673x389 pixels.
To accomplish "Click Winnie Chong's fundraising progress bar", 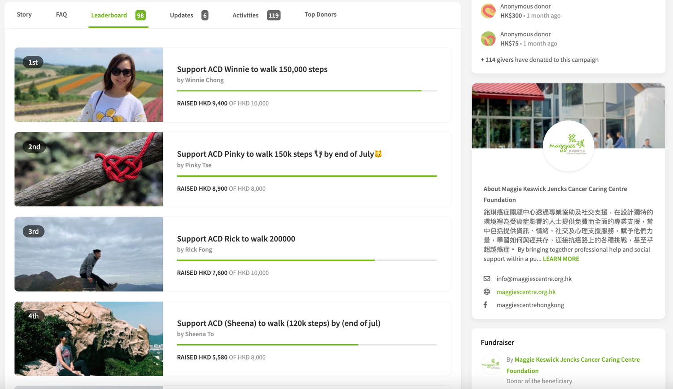I will click(x=307, y=91).
